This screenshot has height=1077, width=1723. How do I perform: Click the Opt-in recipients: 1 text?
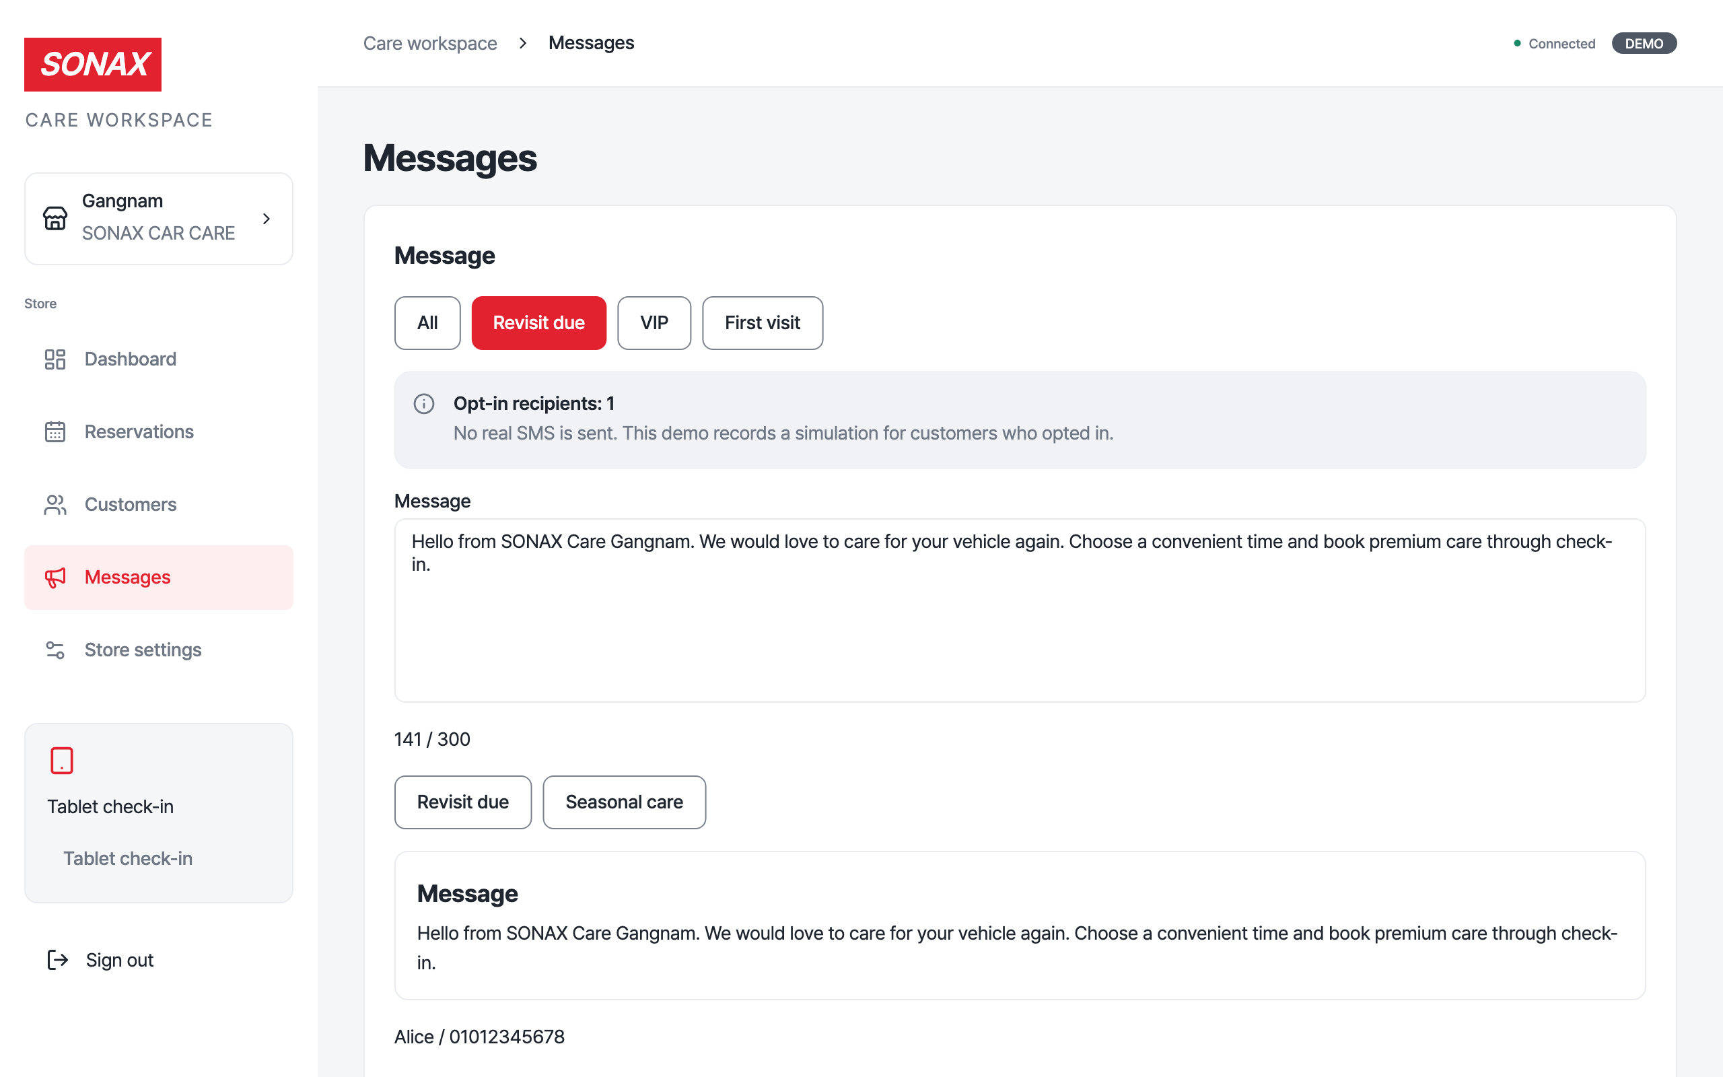(x=534, y=404)
